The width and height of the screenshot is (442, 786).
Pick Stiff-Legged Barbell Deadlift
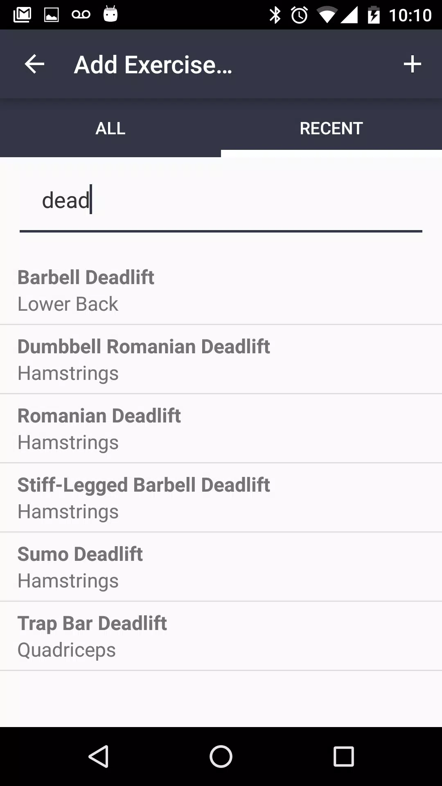[221, 498]
